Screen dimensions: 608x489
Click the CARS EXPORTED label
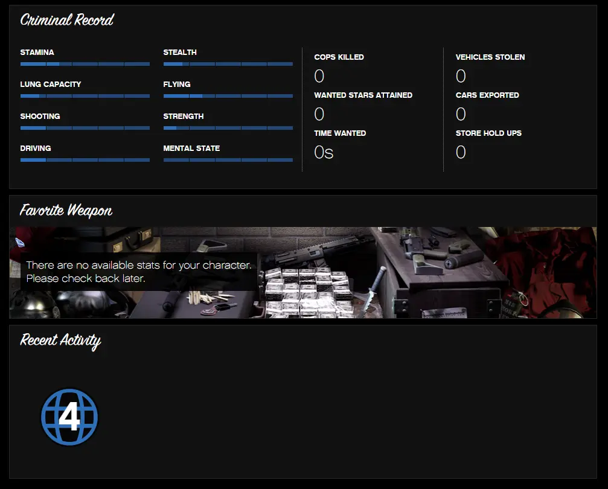click(x=487, y=95)
